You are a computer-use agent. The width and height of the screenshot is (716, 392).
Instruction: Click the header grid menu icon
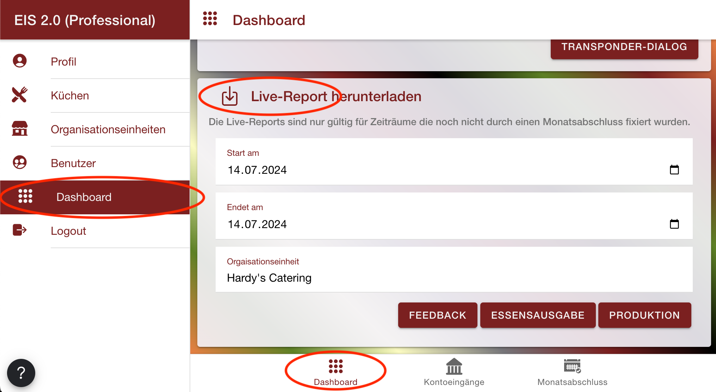[x=210, y=19]
